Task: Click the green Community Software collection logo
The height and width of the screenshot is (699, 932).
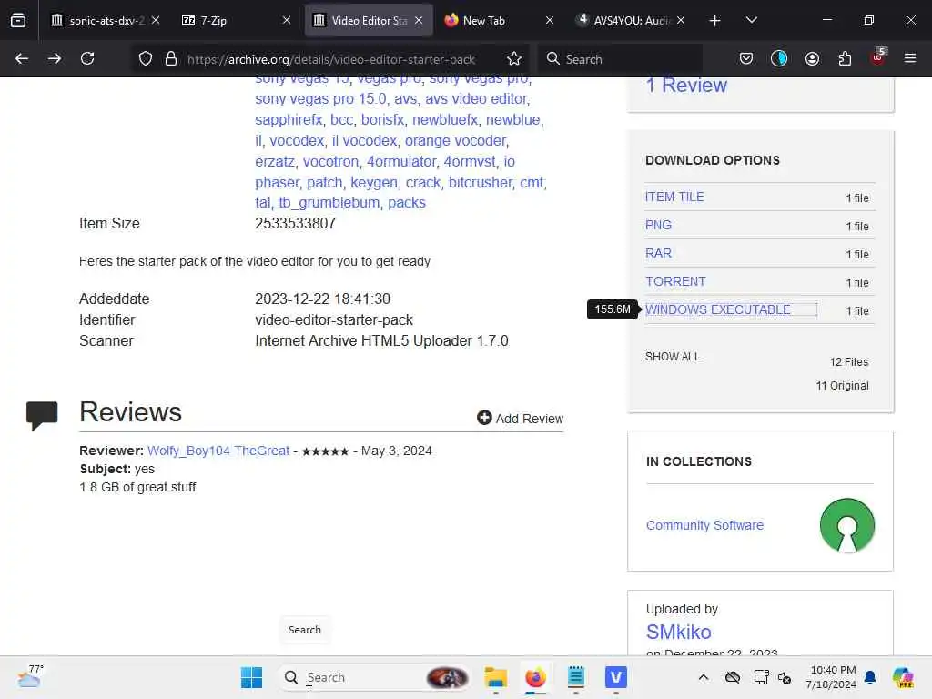Action: coord(847,525)
